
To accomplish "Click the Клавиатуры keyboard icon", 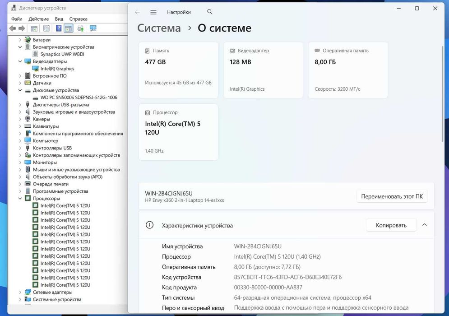I will click(28, 126).
